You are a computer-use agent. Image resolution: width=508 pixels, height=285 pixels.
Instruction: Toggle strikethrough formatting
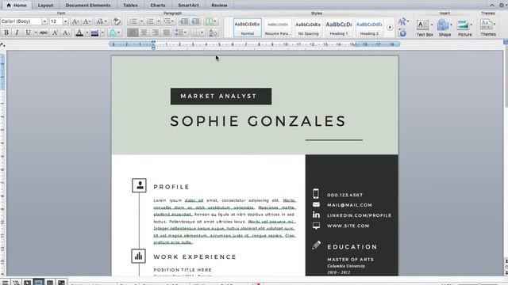click(44, 32)
